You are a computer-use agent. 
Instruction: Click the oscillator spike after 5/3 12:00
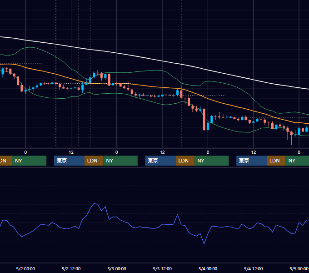click(x=177, y=214)
